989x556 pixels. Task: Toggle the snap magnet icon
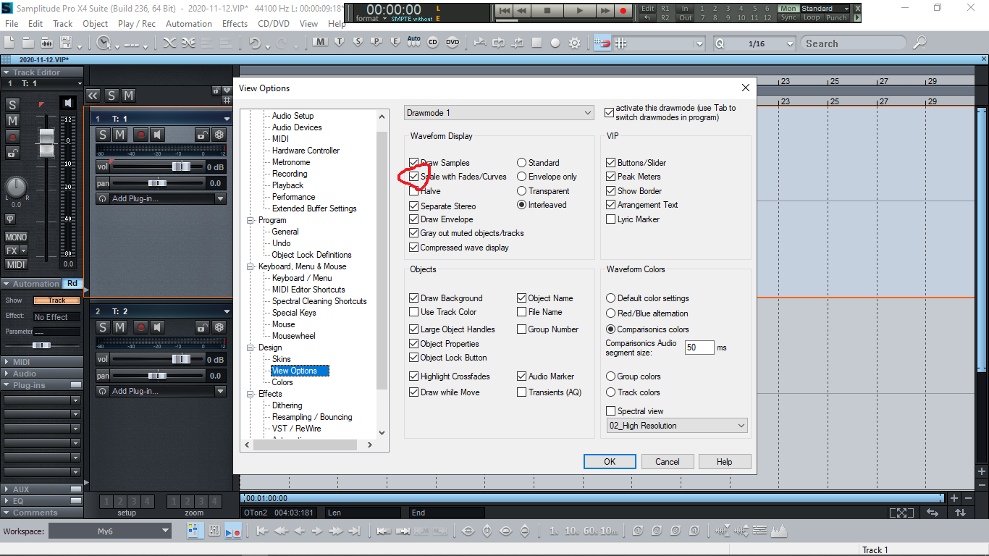coord(602,43)
